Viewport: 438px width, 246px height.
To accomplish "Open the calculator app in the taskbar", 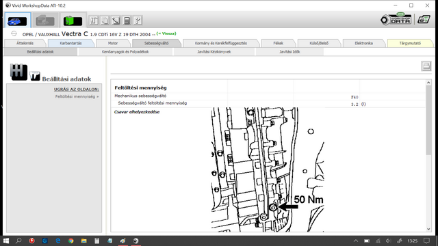I will coord(97,241).
